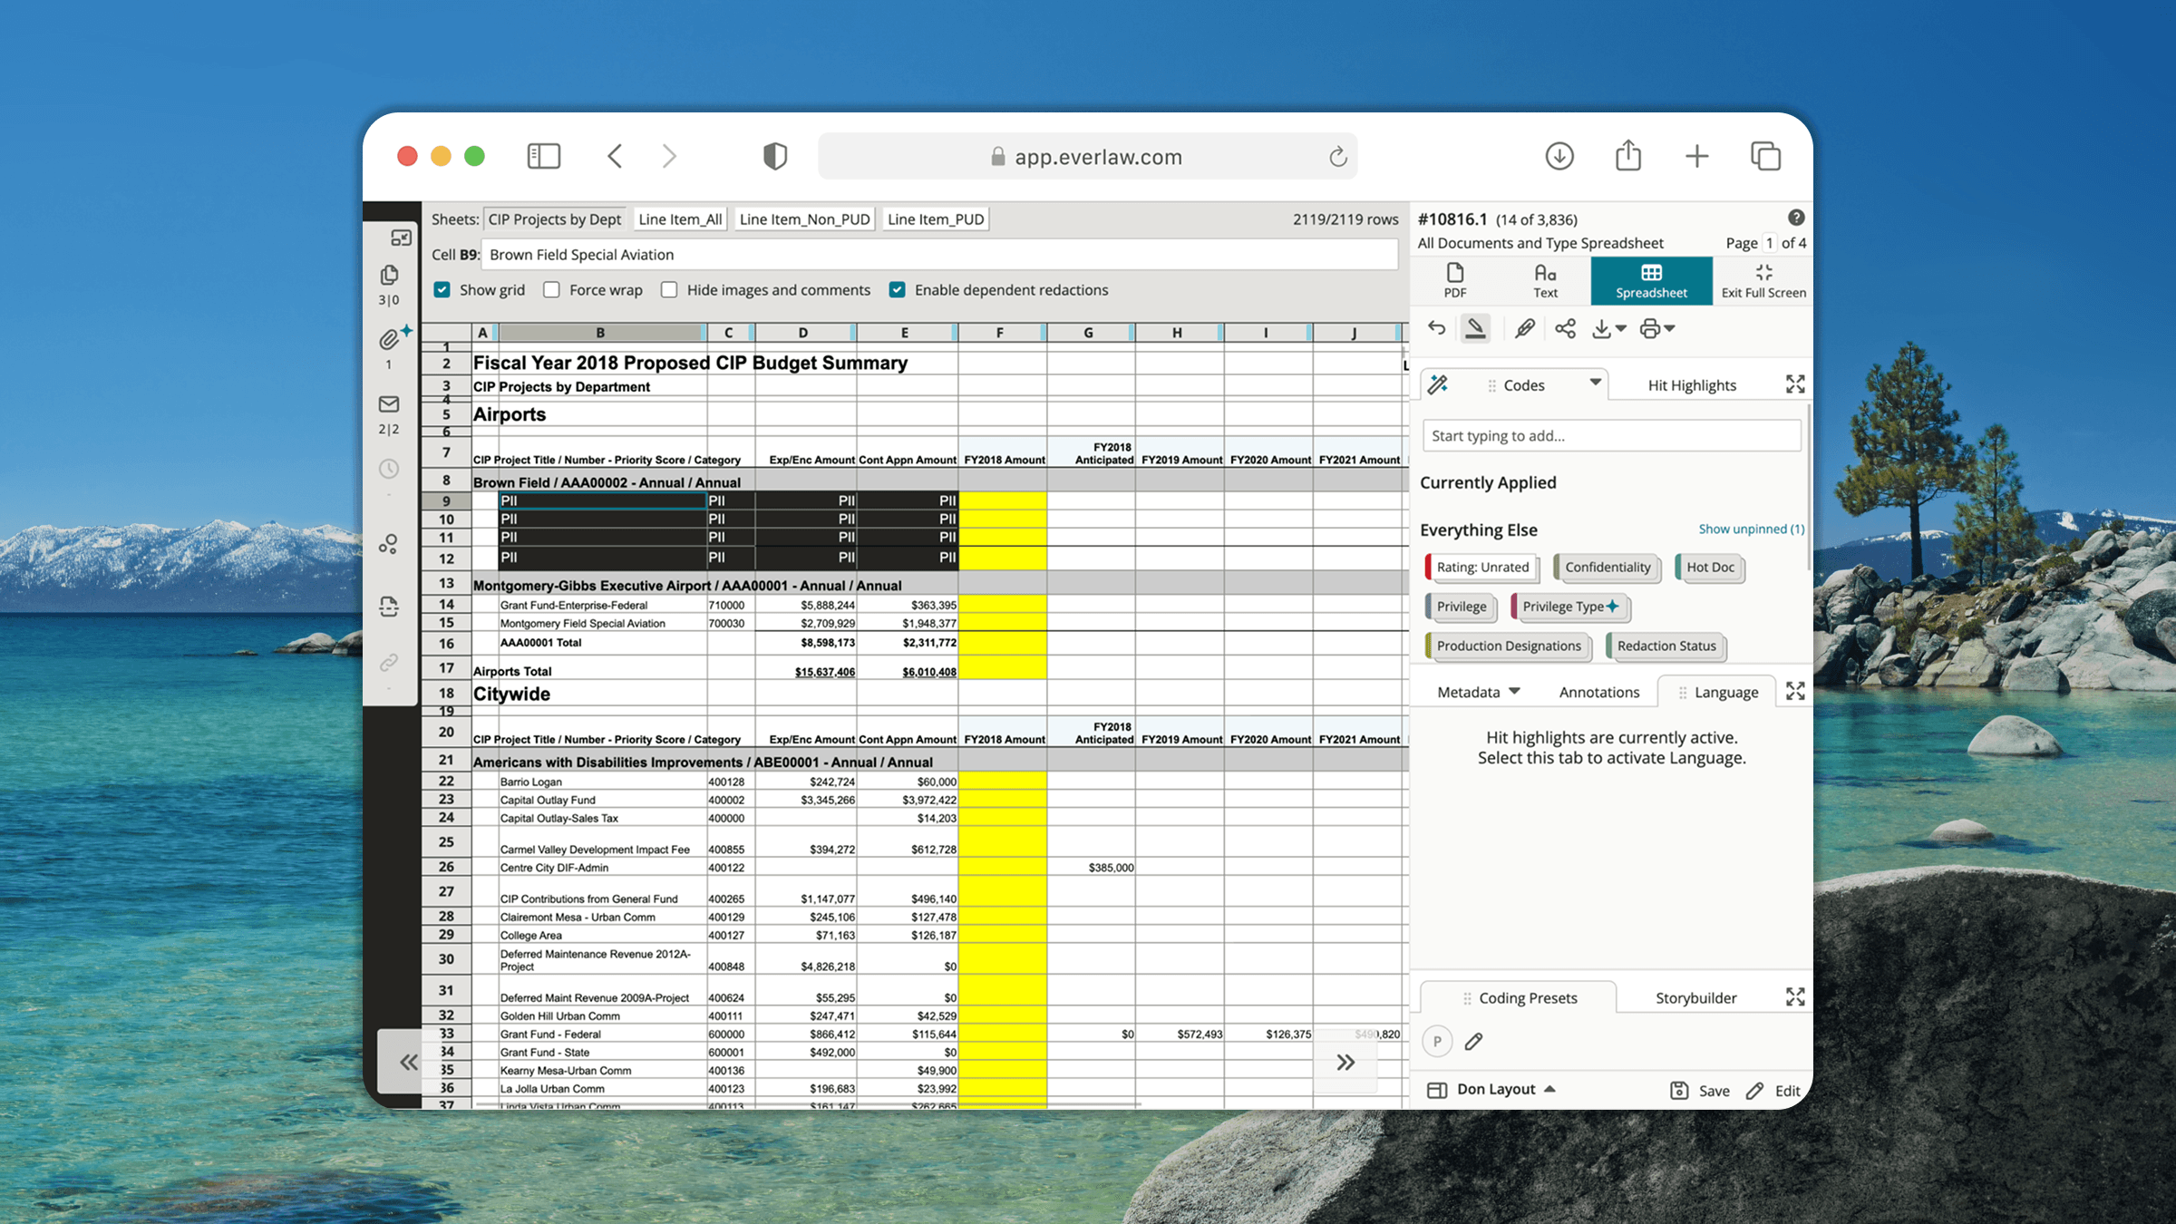Expand the download options dropdown

[x=1622, y=328]
